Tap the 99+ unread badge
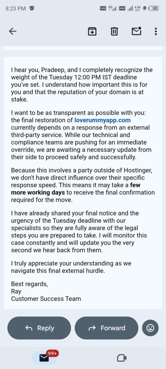The height and width of the screenshot is (369, 166). pyautogui.click(x=52, y=353)
